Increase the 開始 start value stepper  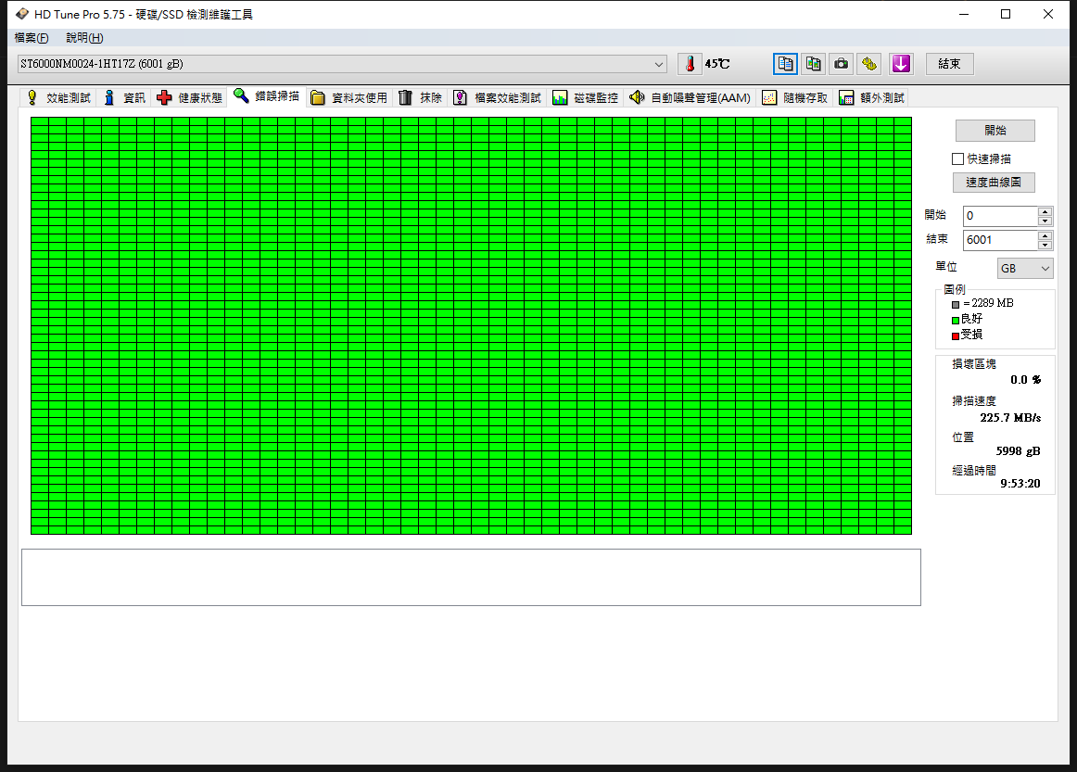[1045, 211]
